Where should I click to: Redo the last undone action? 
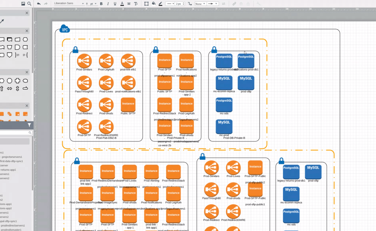pos(46,3)
